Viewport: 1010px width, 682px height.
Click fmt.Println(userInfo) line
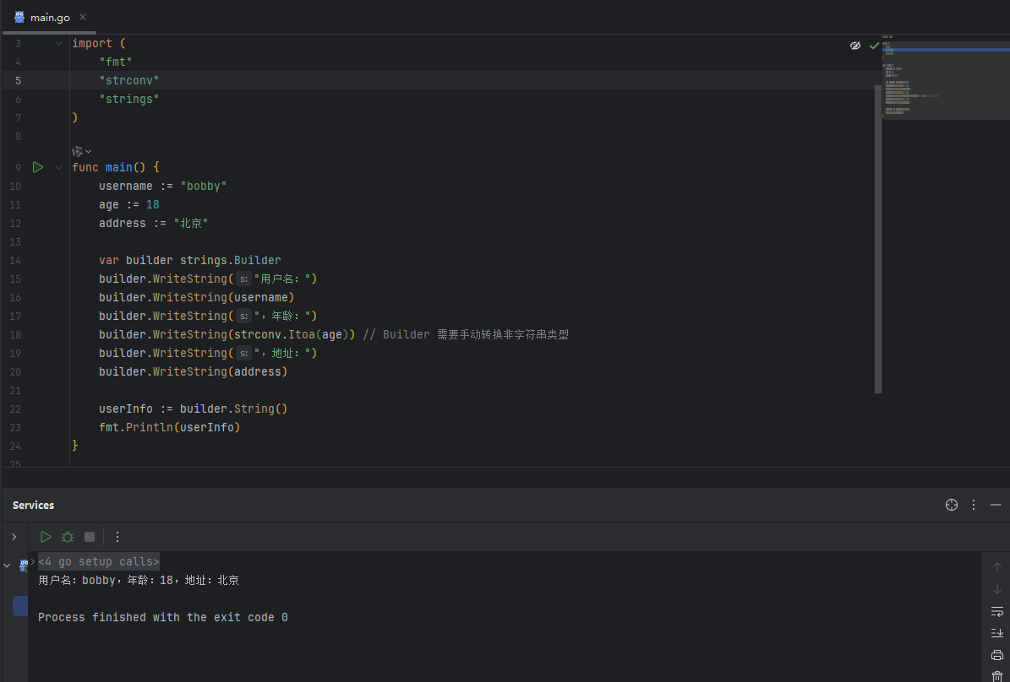coord(169,427)
